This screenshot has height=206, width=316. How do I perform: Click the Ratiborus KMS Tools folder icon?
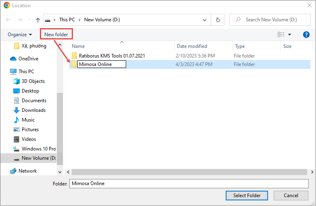[74, 56]
